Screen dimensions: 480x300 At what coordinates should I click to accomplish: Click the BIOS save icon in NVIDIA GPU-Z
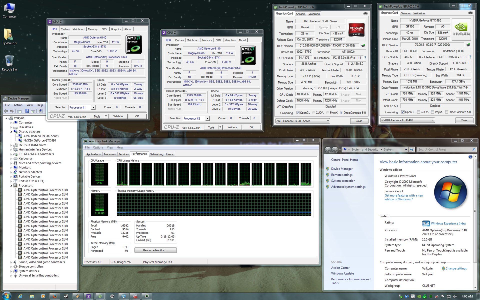coord(468,45)
